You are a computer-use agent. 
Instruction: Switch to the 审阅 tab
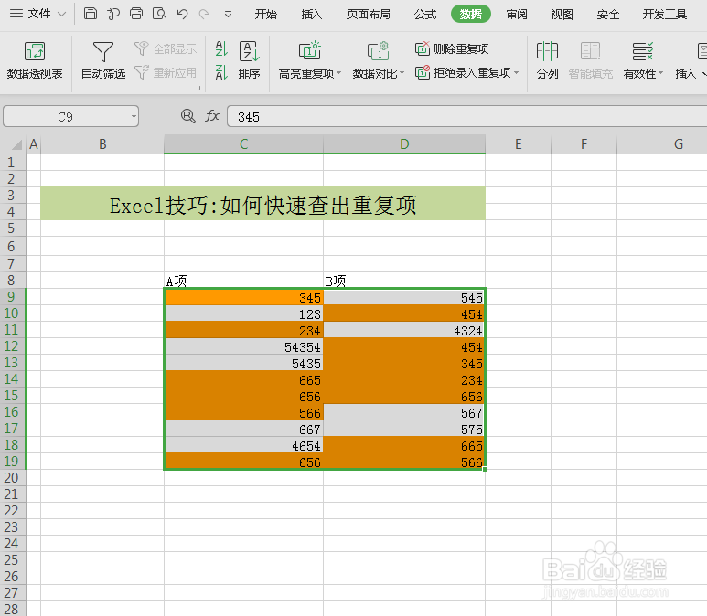[x=517, y=15]
